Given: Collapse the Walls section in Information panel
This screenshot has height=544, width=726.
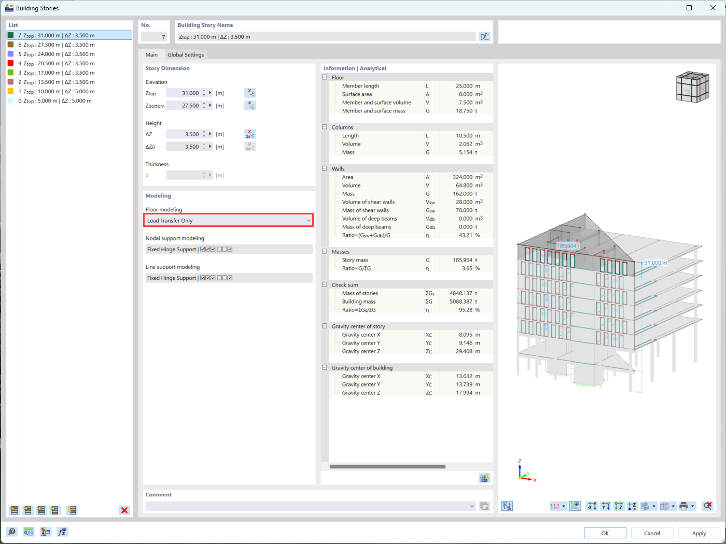Looking at the screenshot, I should [x=325, y=168].
